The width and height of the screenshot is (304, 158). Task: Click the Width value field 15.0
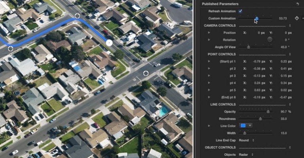tap(284, 133)
